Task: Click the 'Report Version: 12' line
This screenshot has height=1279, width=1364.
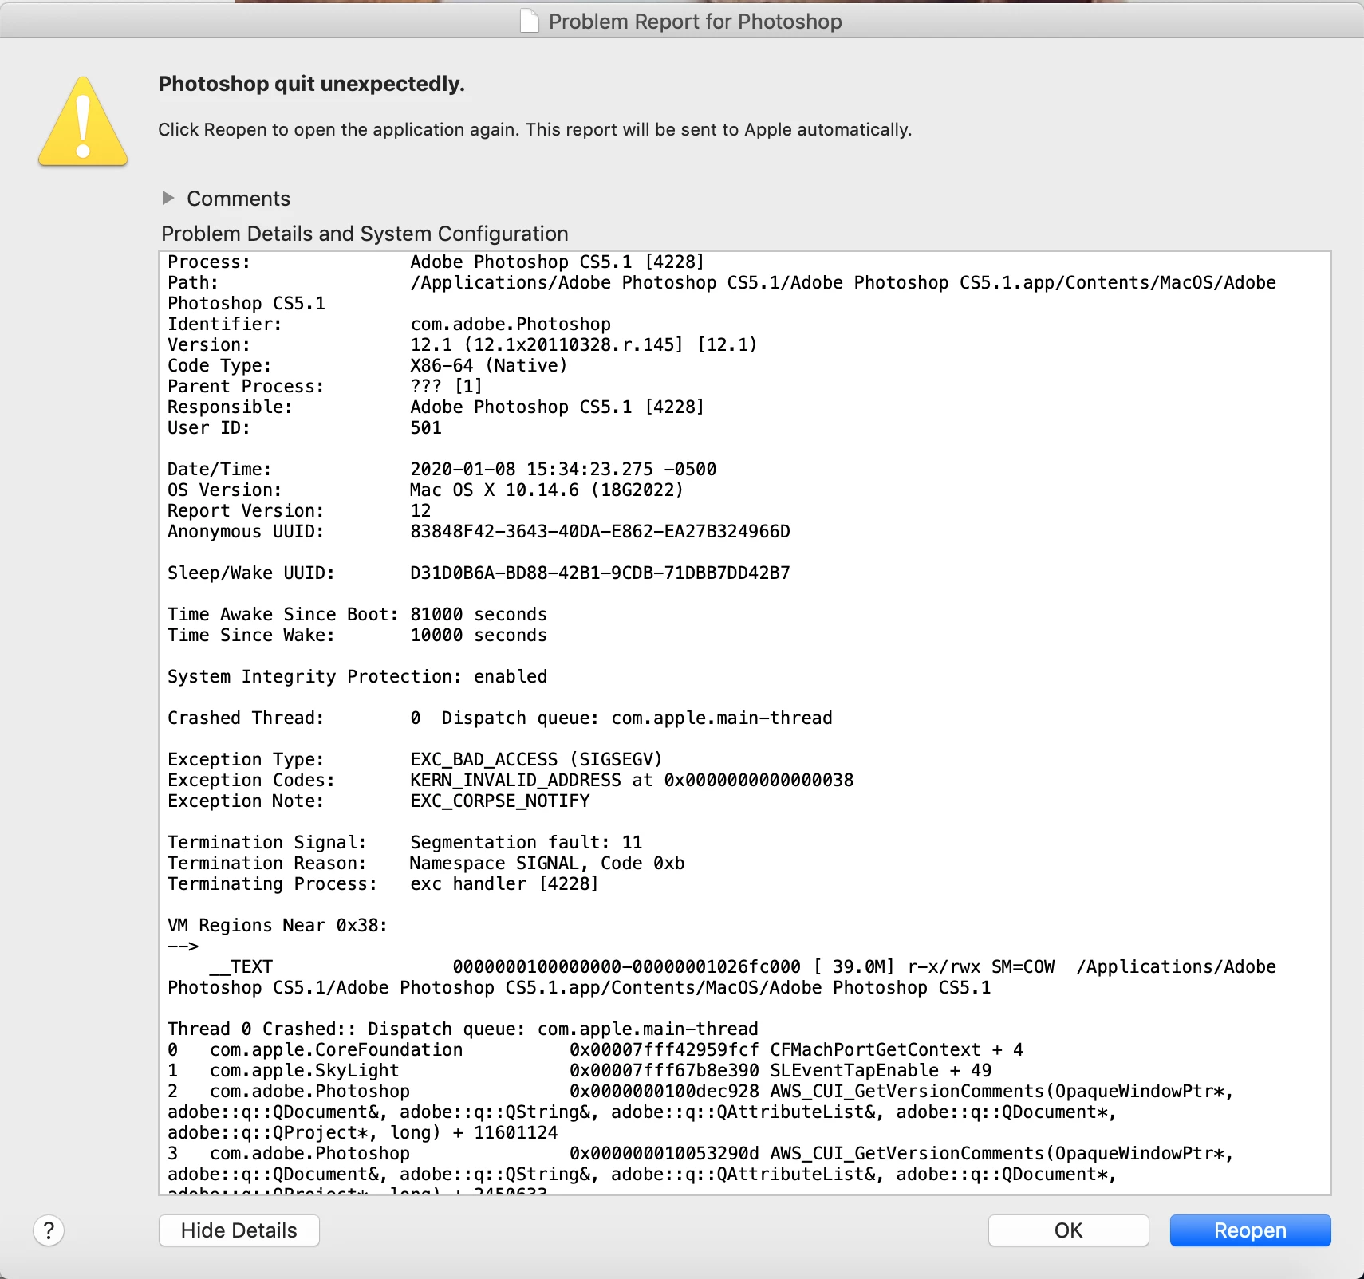Action: point(299,511)
